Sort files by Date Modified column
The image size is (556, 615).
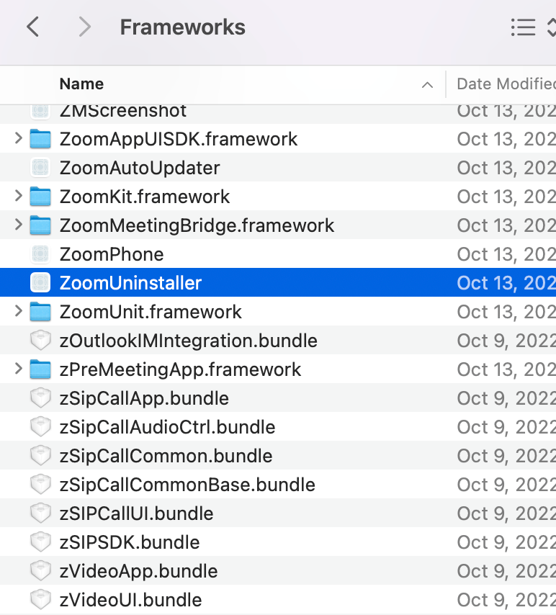[506, 84]
